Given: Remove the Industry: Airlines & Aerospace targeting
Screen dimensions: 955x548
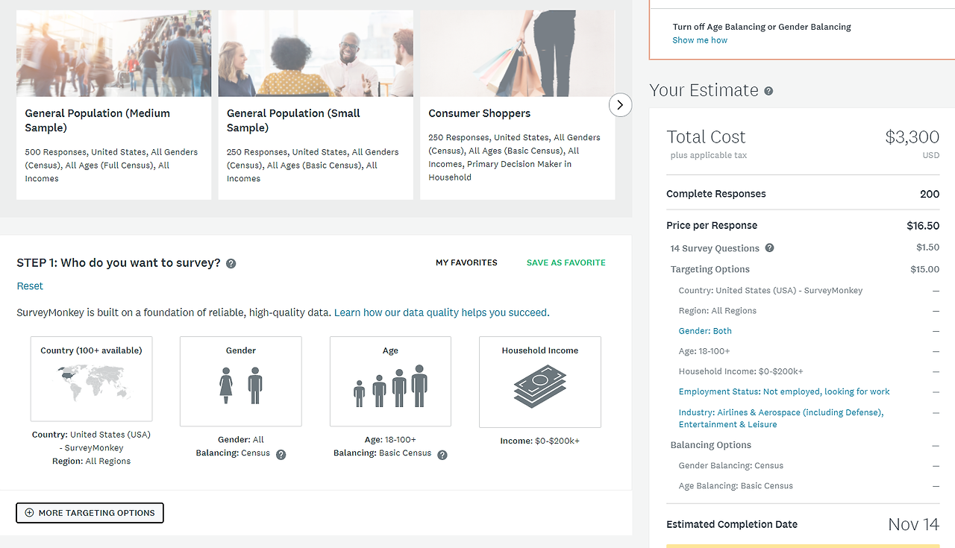Looking at the screenshot, I should coord(934,412).
